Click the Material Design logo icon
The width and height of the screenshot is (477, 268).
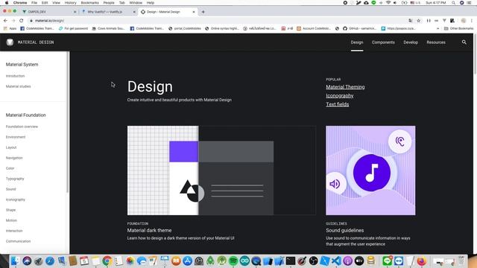(x=10, y=42)
